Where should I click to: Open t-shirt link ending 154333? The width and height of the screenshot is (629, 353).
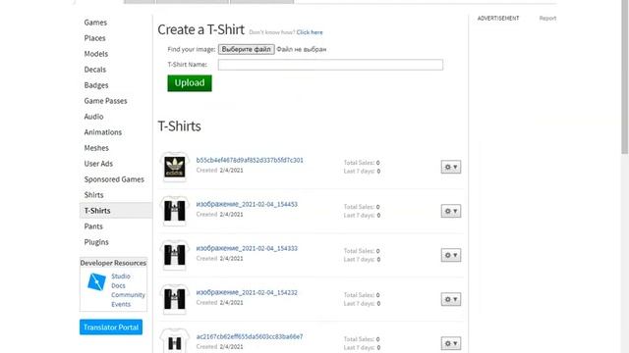247,248
